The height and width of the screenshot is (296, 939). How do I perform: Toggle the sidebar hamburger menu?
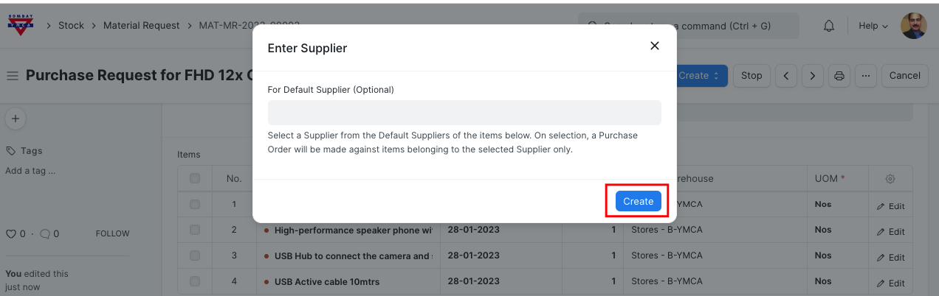(13, 76)
